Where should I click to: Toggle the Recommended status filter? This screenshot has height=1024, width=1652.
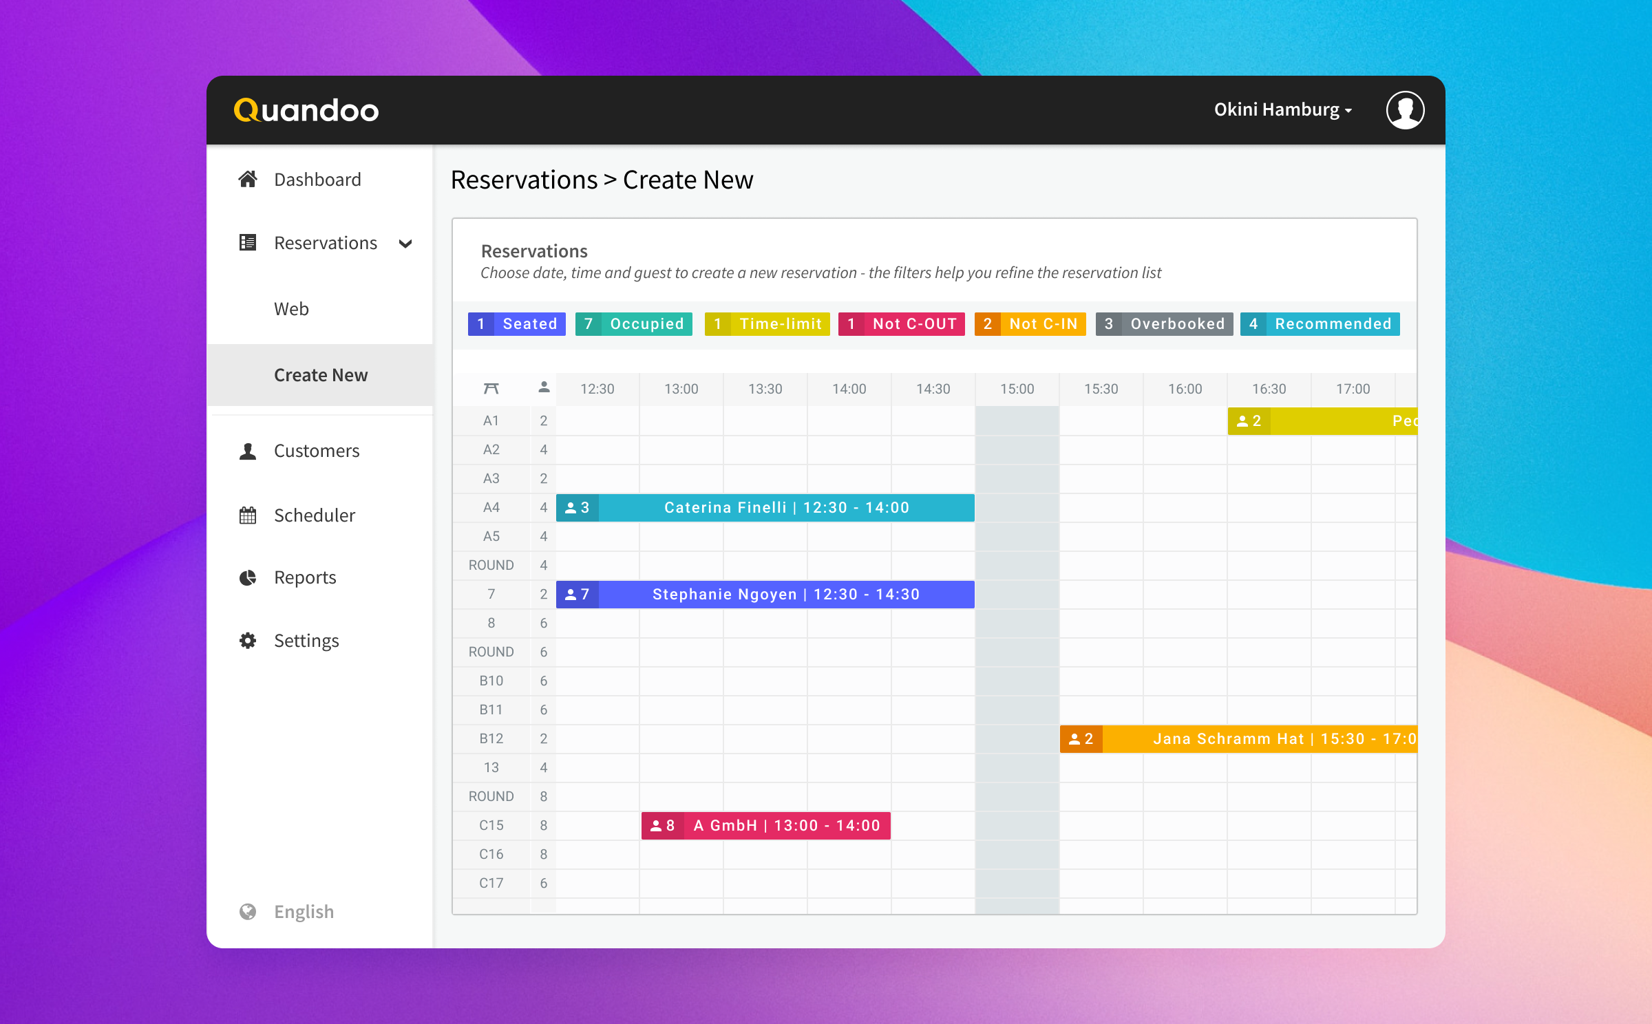pyautogui.click(x=1320, y=324)
